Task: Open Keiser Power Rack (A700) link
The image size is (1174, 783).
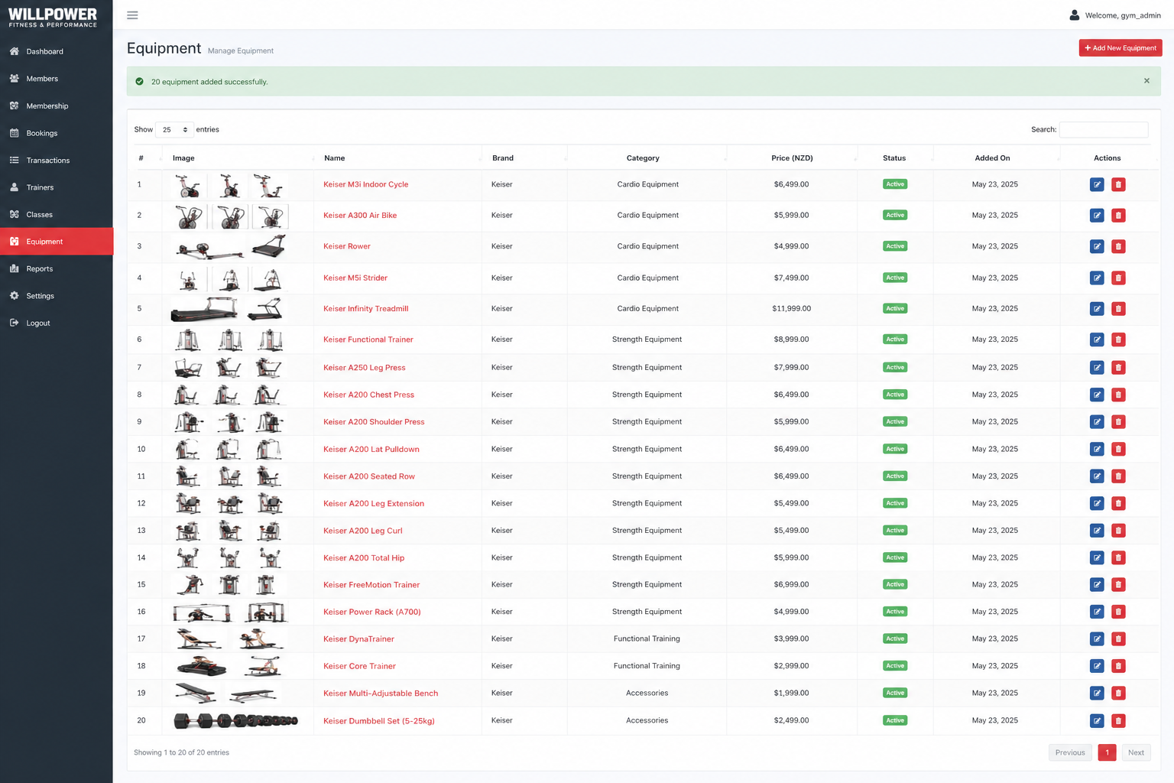Action: tap(371, 612)
